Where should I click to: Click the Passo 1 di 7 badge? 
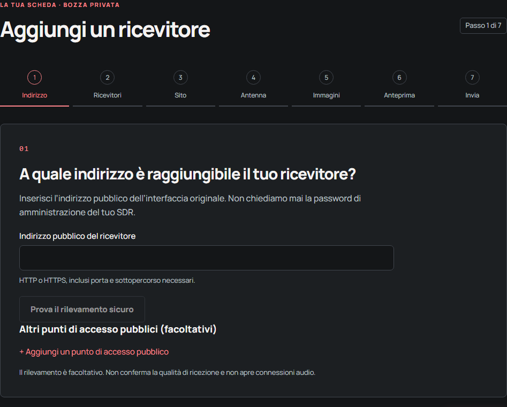(483, 26)
